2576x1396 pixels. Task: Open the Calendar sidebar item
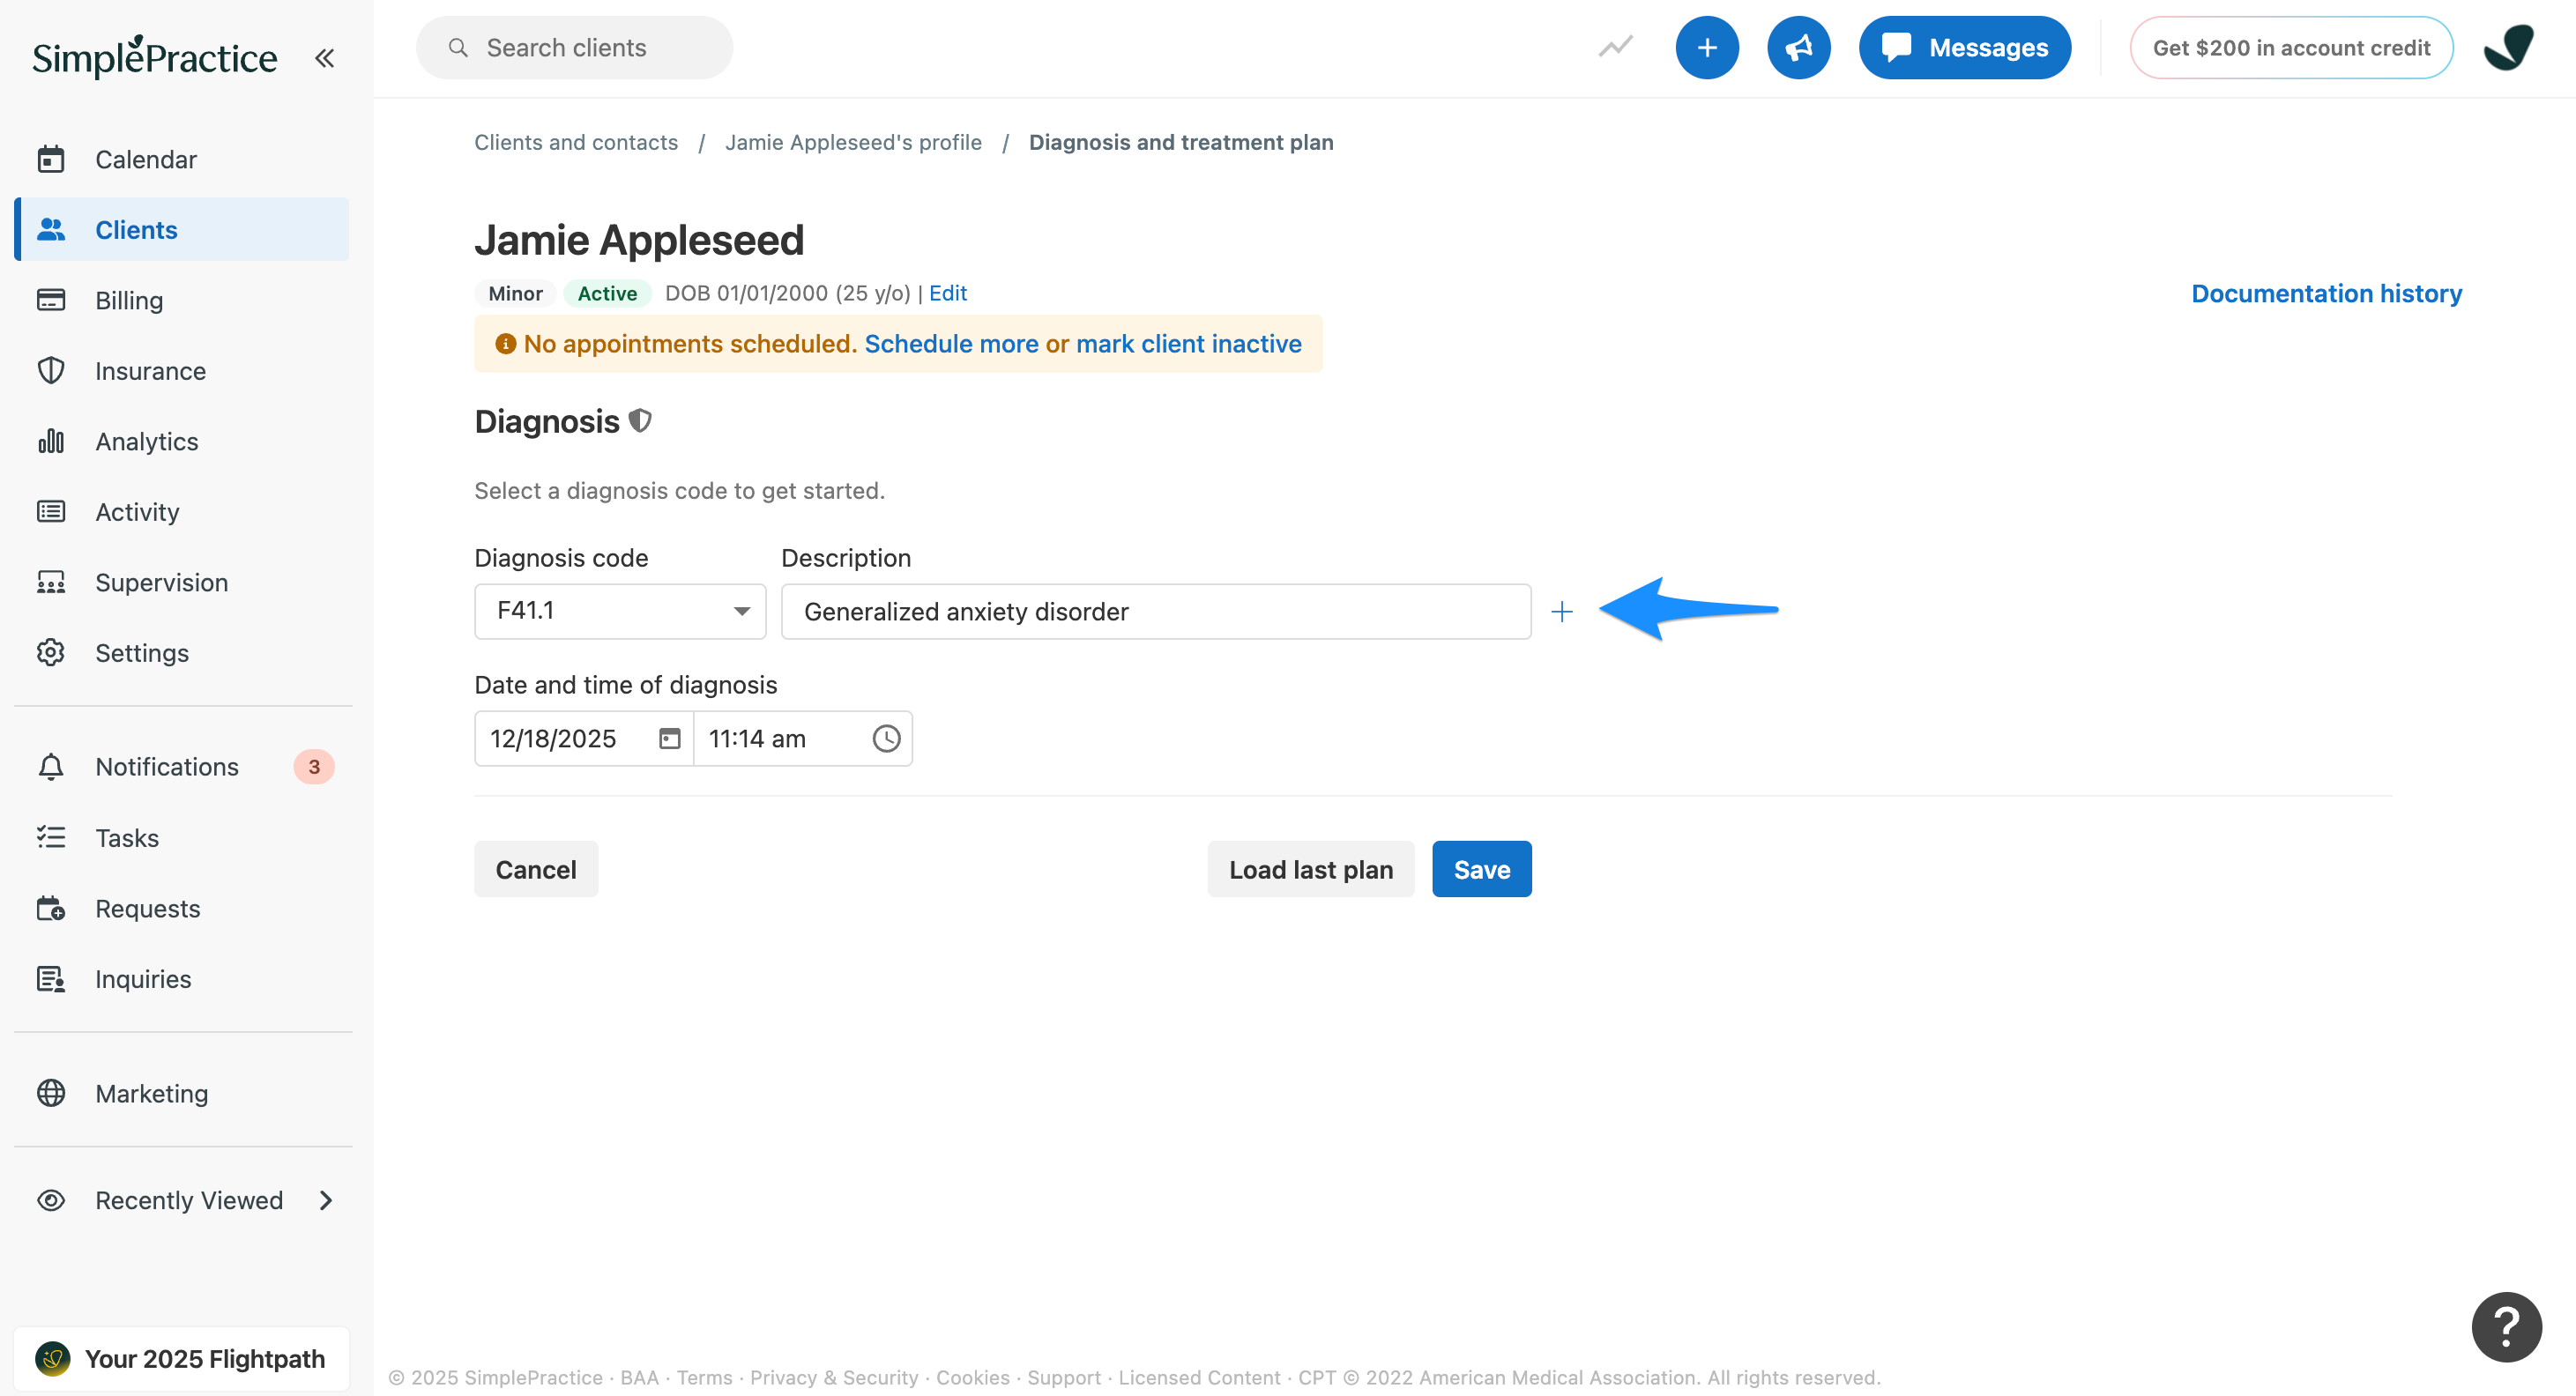click(182, 159)
